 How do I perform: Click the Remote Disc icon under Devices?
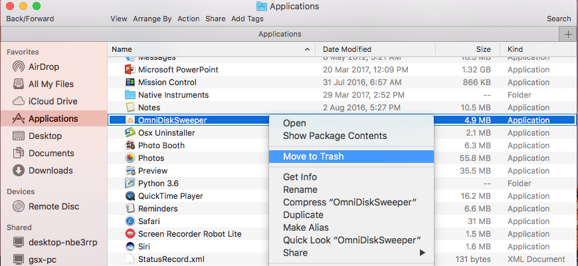coord(19,206)
